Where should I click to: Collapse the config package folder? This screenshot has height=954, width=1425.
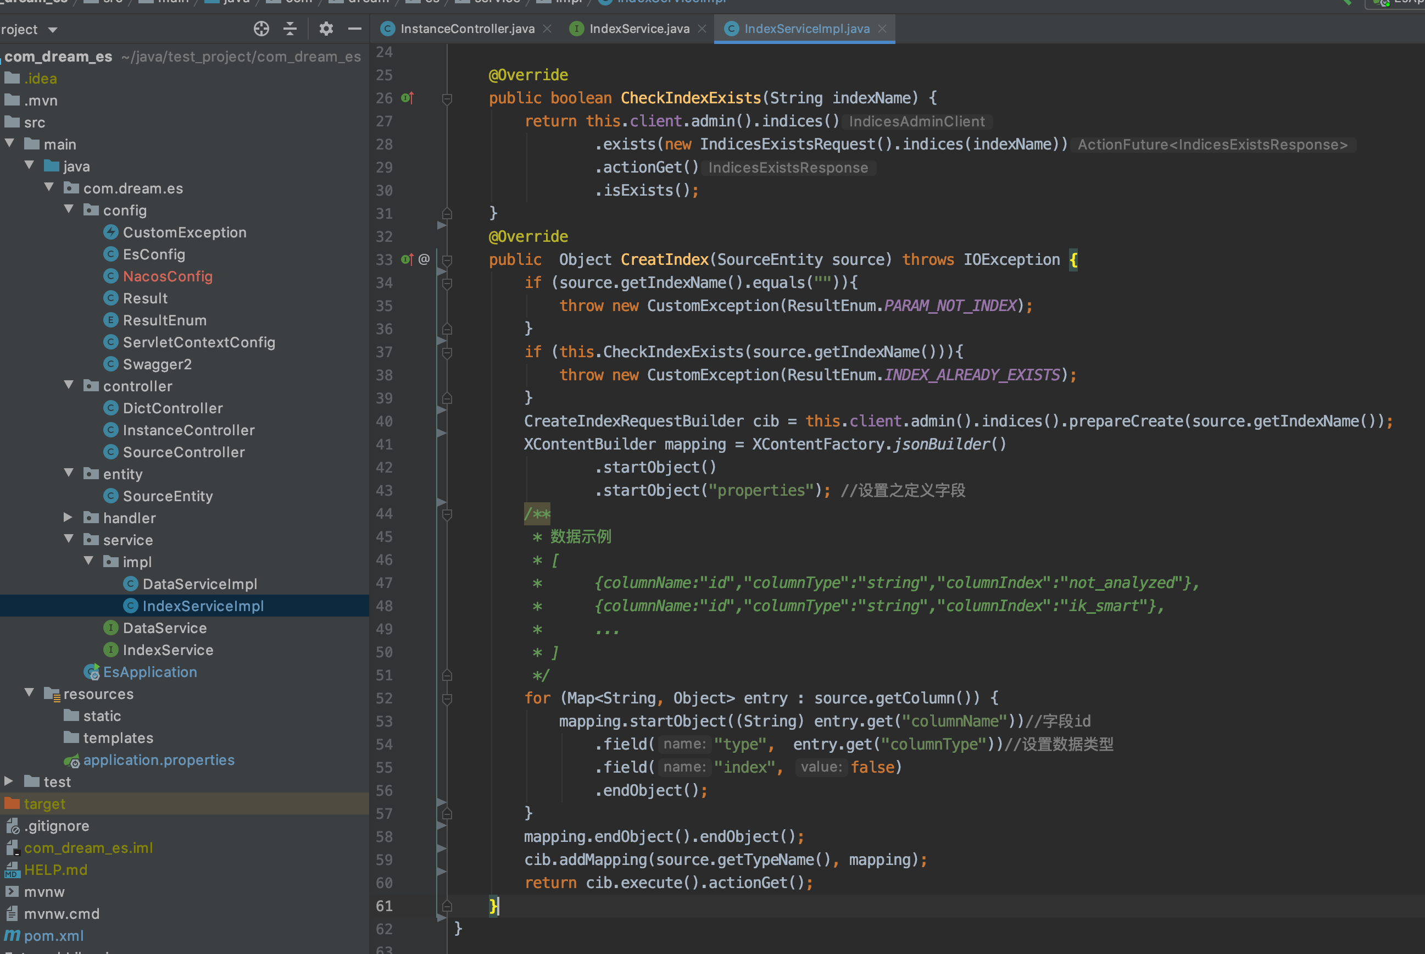(69, 209)
